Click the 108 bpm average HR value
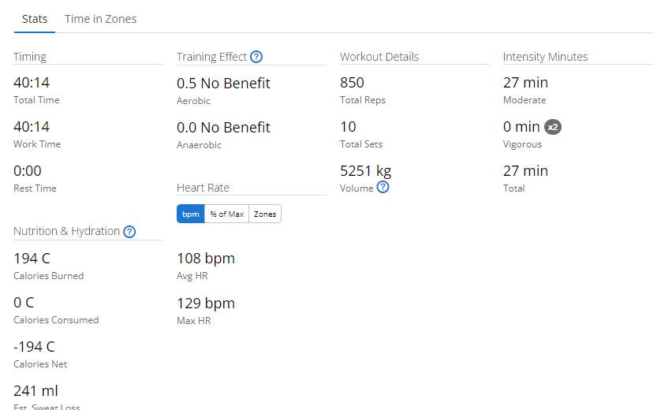 click(206, 259)
